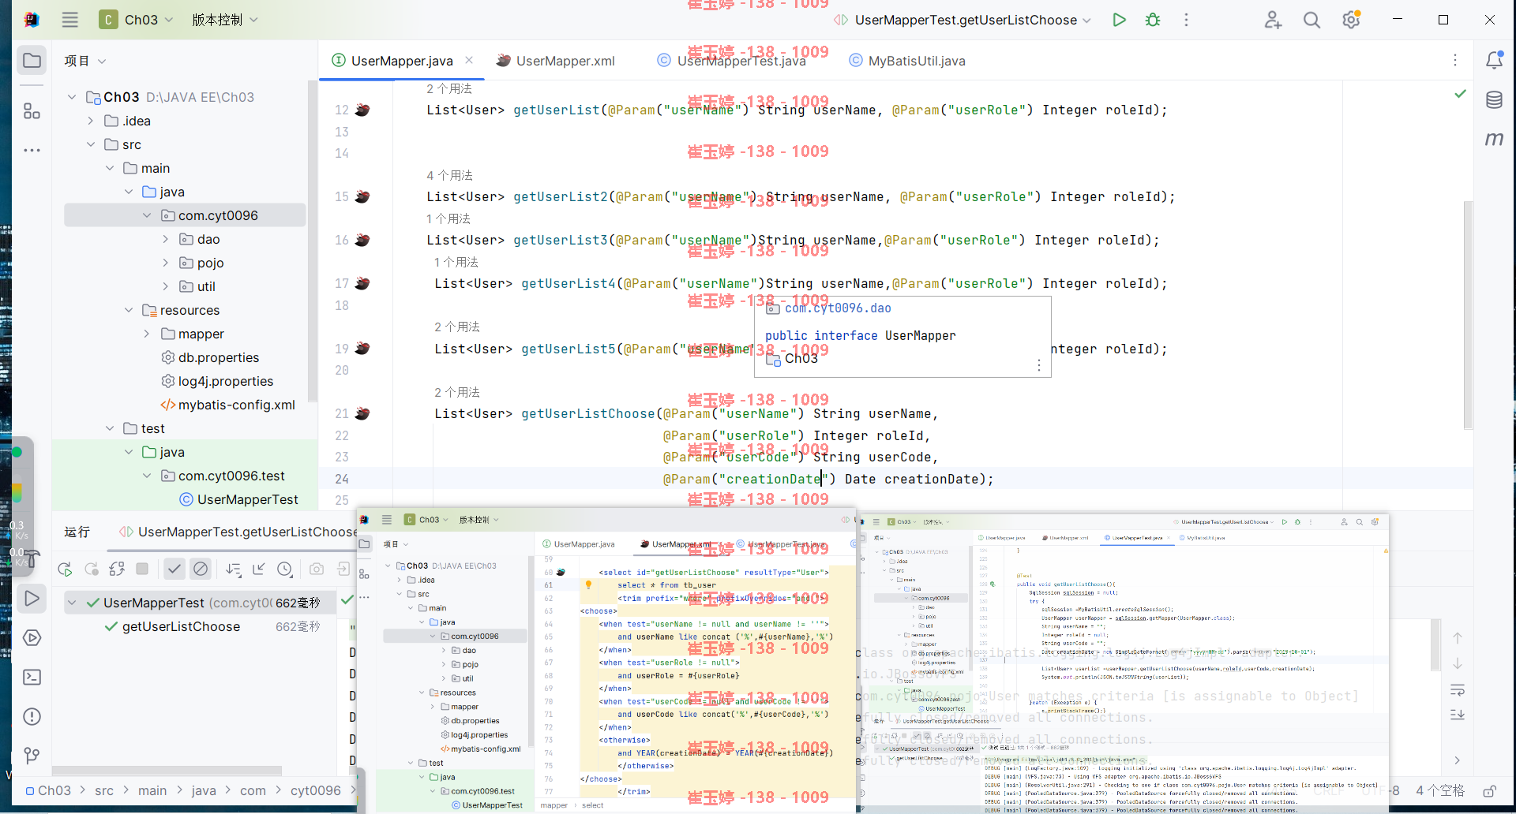Screen dimensions: 1516x814
Task: Stop the running process square button
Action: point(142,569)
